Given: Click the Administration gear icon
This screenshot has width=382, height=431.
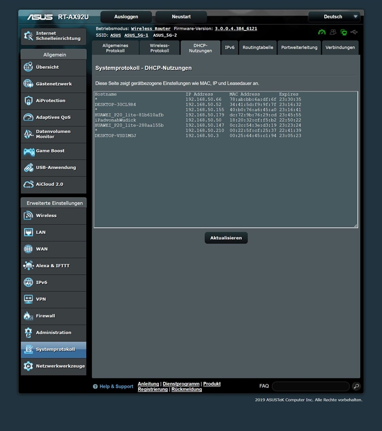Looking at the screenshot, I should pyautogui.click(x=28, y=333).
